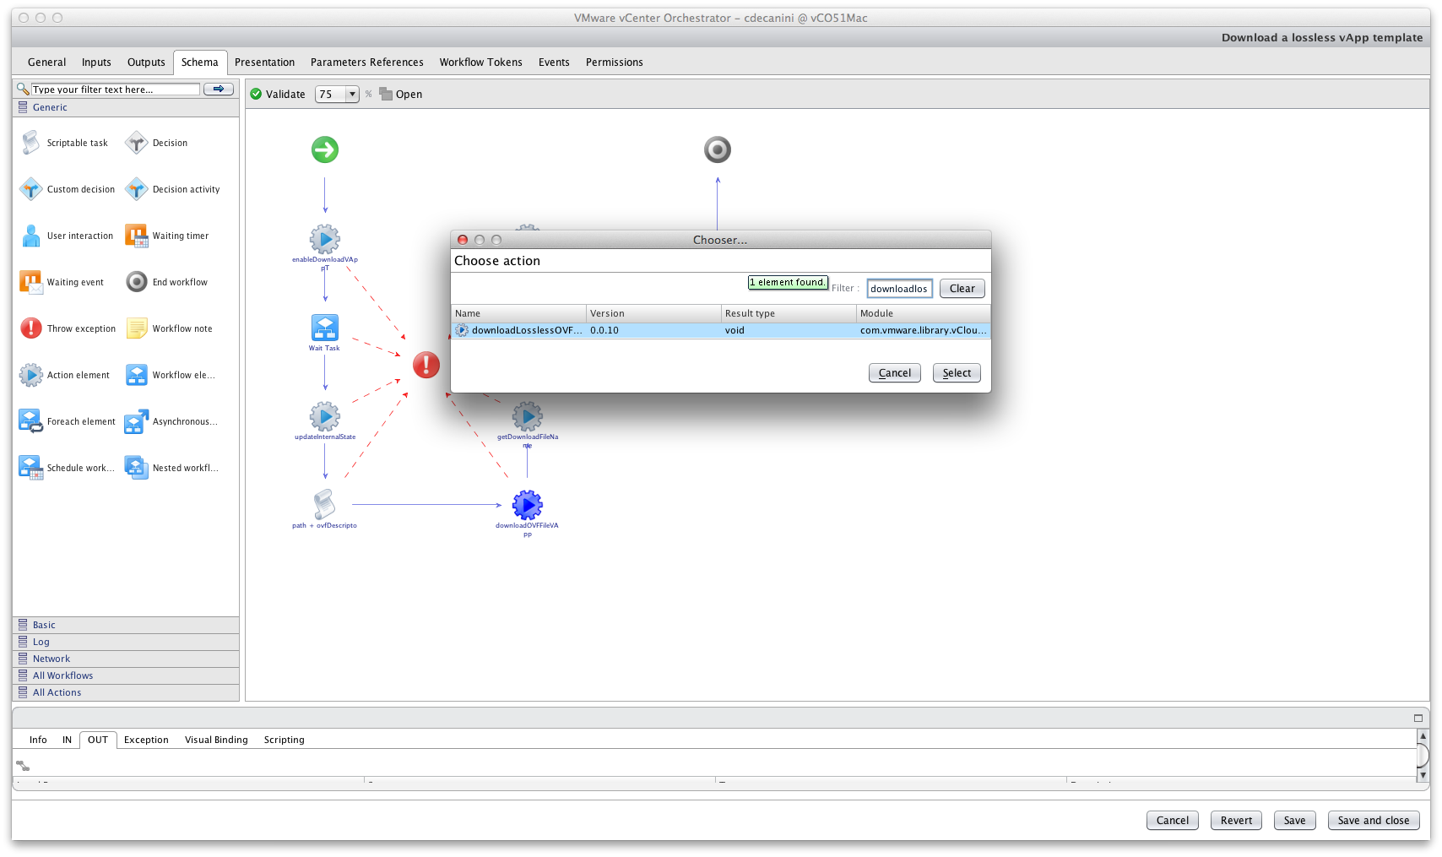Expand the All Actions palette section
This screenshot has width=1442, height=857.
click(126, 692)
